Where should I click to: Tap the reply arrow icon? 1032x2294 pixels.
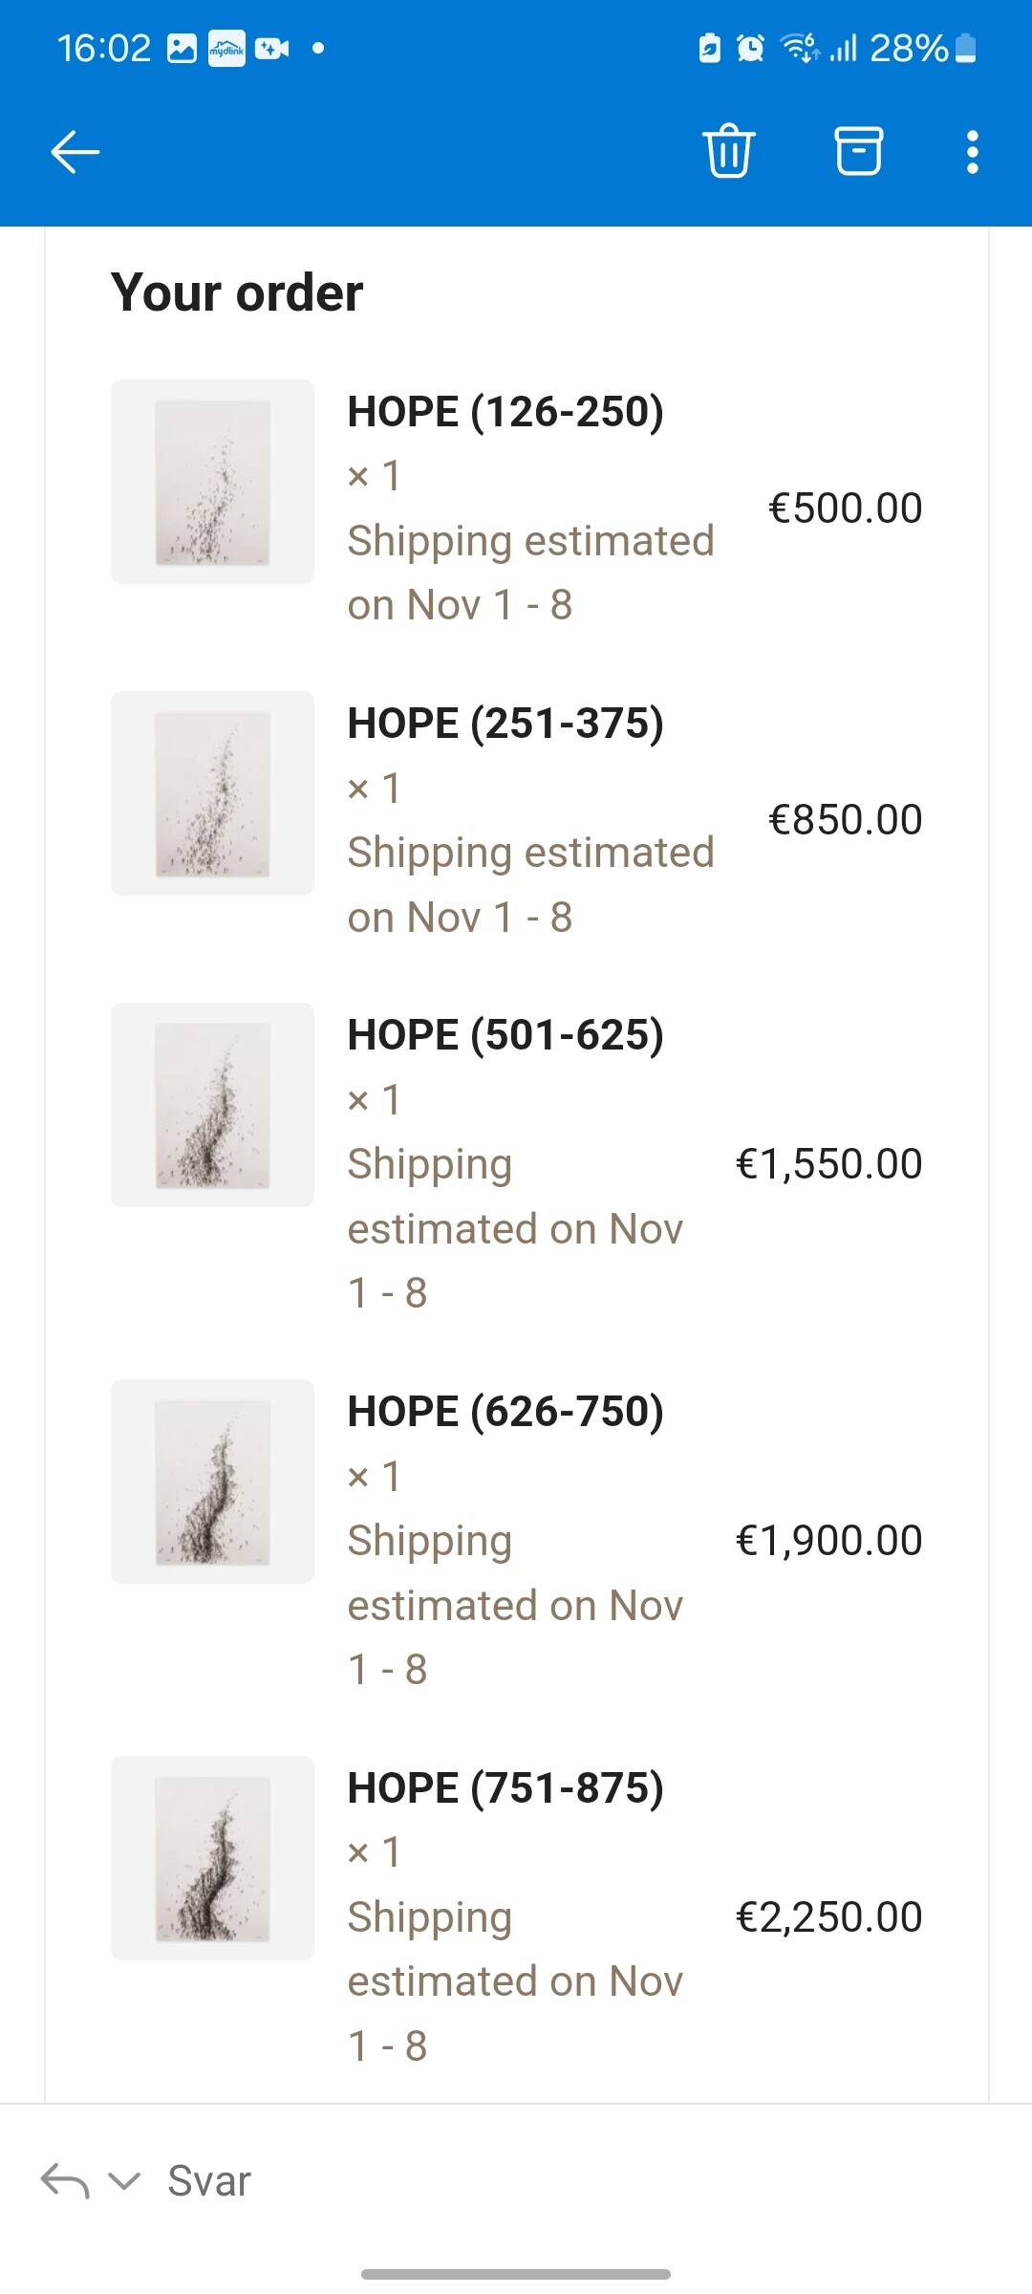[x=65, y=2180]
